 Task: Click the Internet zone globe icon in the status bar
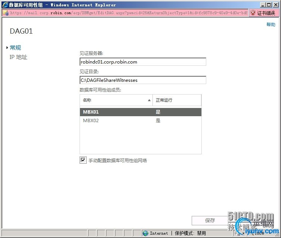(x=145, y=233)
